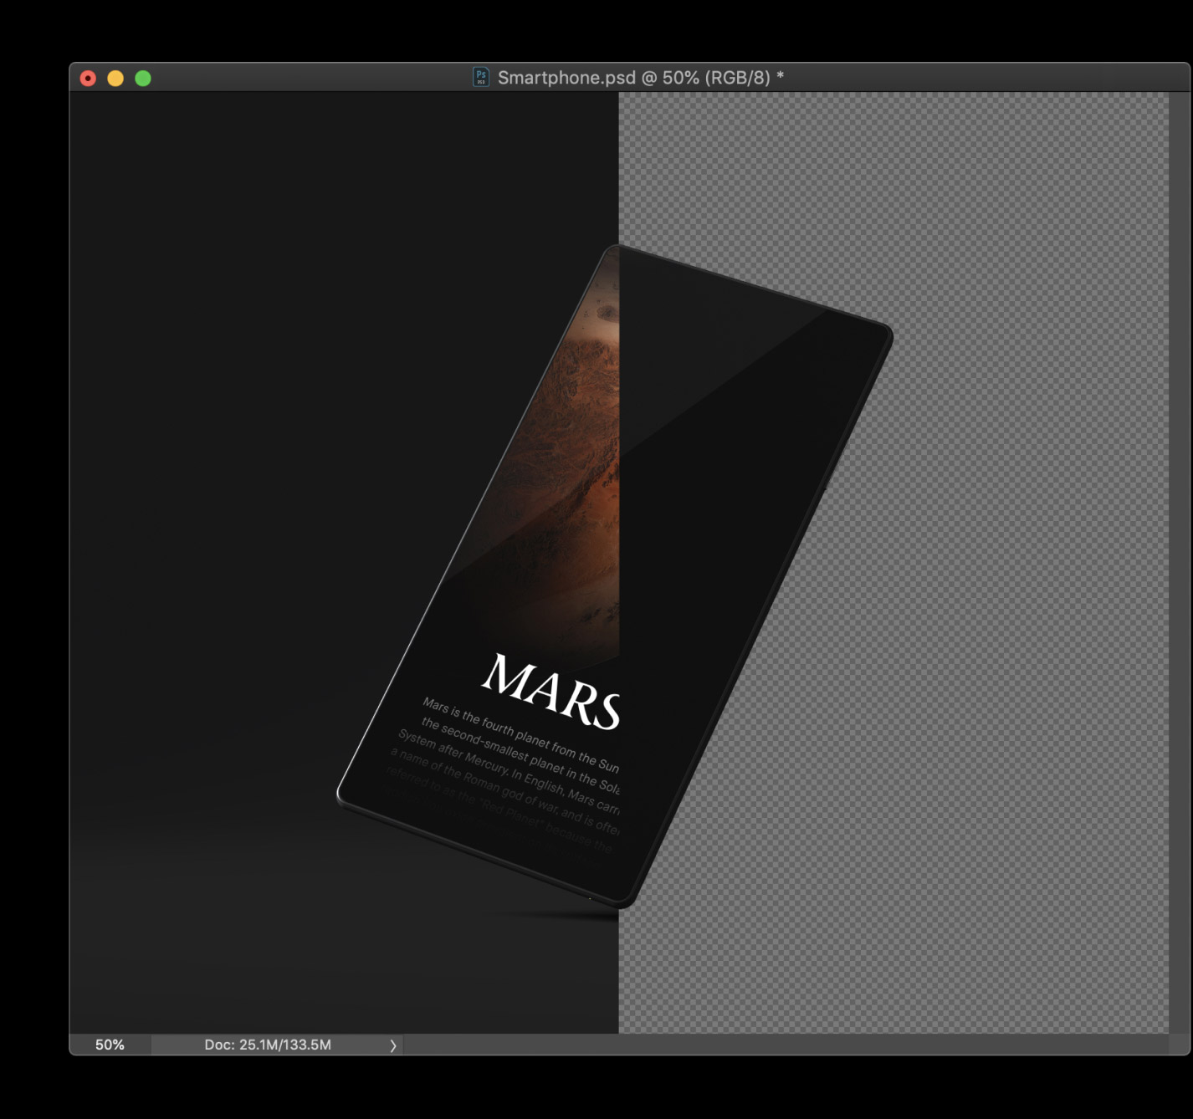Click the Doc: 25.1M/133.5M status text

point(268,1045)
